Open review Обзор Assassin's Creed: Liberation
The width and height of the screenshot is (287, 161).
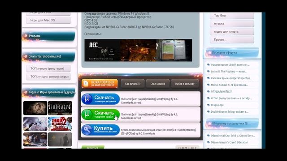(x=229, y=142)
